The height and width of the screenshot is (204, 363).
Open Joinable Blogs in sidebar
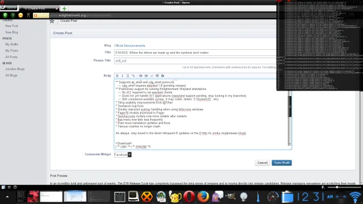point(15,69)
